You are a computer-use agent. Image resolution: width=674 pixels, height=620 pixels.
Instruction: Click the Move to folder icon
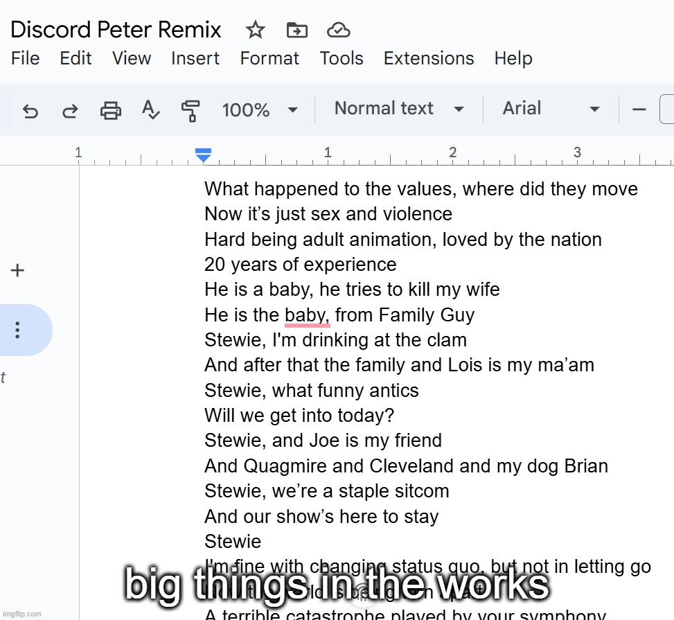tap(296, 30)
